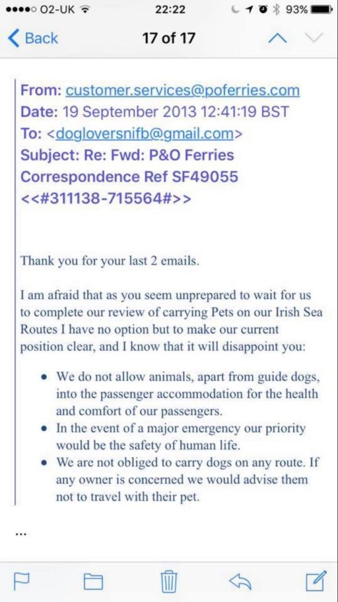Image resolution: width=338 pixels, height=602 pixels.
Task: Go to previous message with up arrow
Action: tap(279, 38)
